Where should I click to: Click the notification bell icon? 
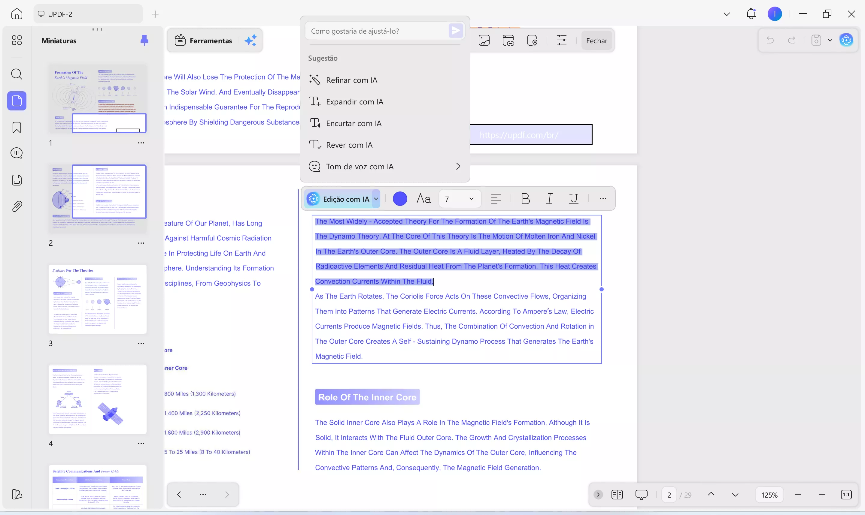pos(751,14)
